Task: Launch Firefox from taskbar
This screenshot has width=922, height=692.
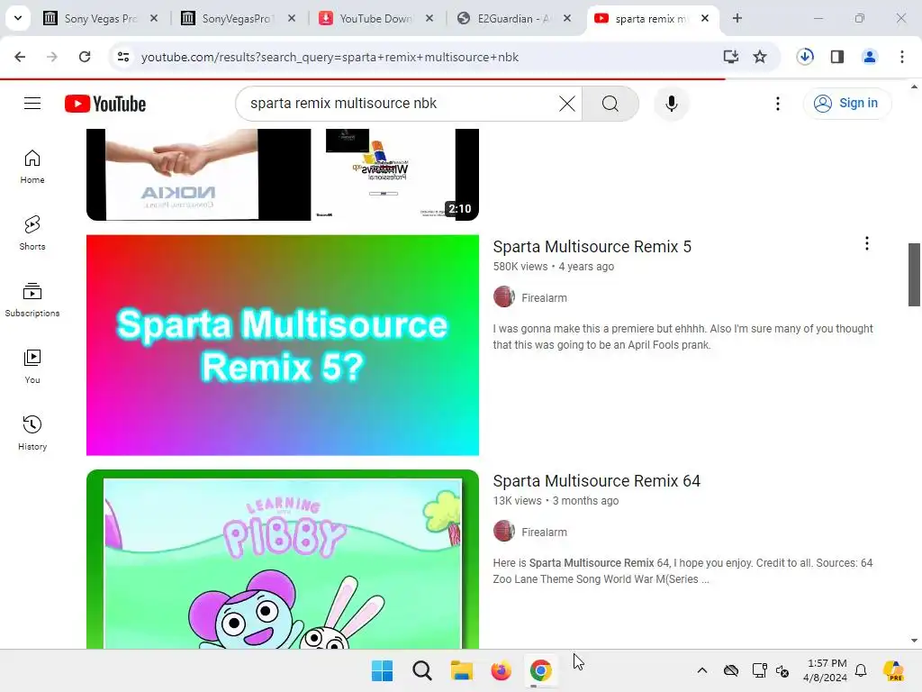Action: coord(501,670)
